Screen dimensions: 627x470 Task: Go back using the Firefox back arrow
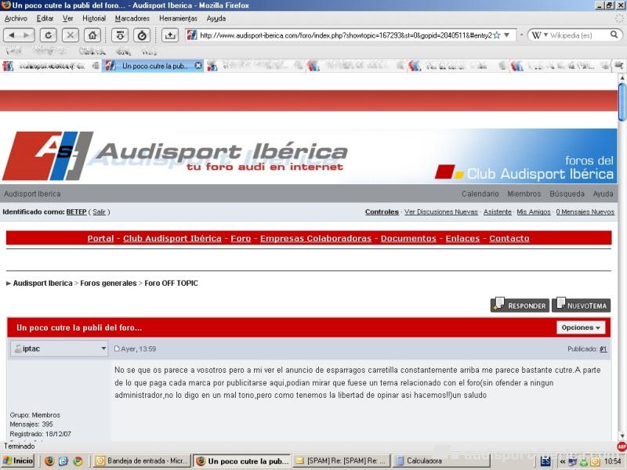11,35
